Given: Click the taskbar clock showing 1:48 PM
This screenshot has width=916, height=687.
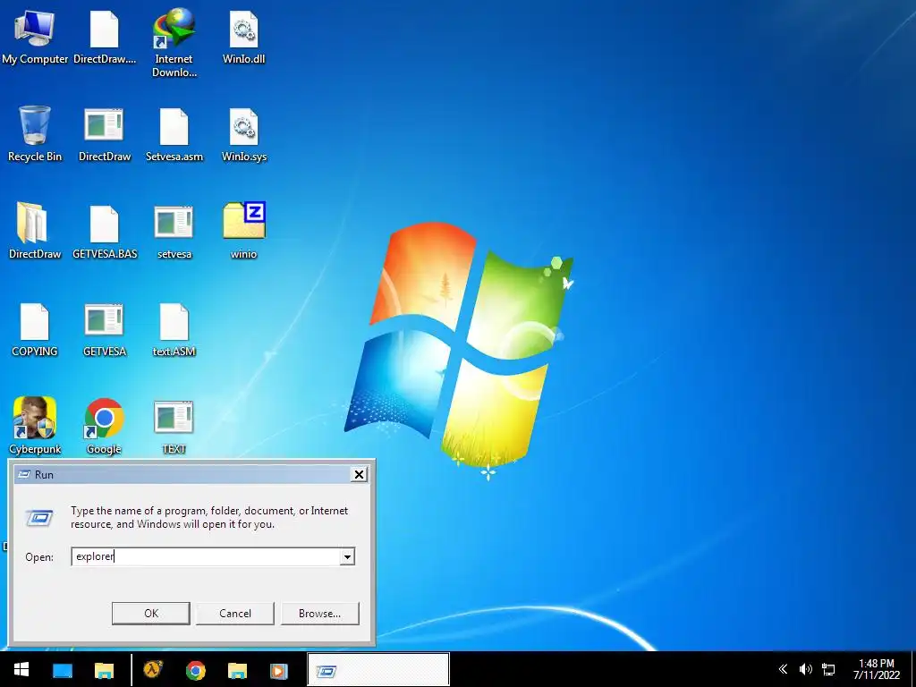Looking at the screenshot, I should click(x=877, y=669).
